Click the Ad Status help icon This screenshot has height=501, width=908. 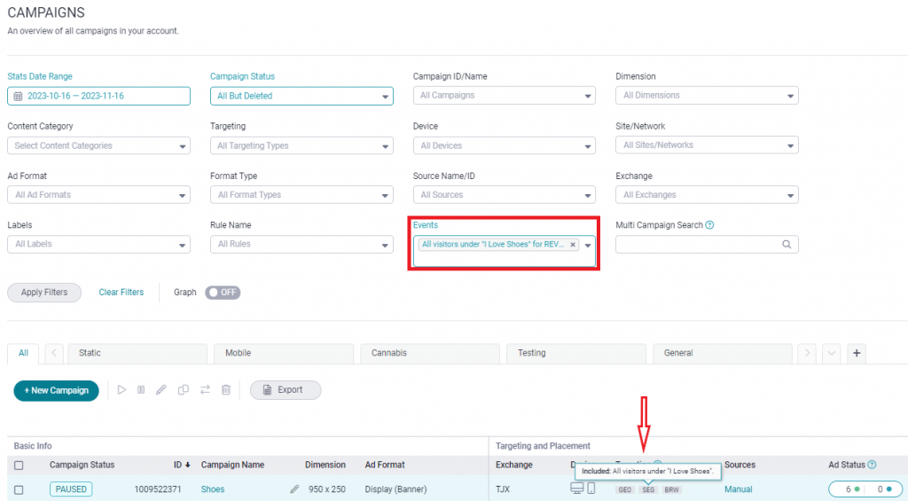(x=873, y=465)
